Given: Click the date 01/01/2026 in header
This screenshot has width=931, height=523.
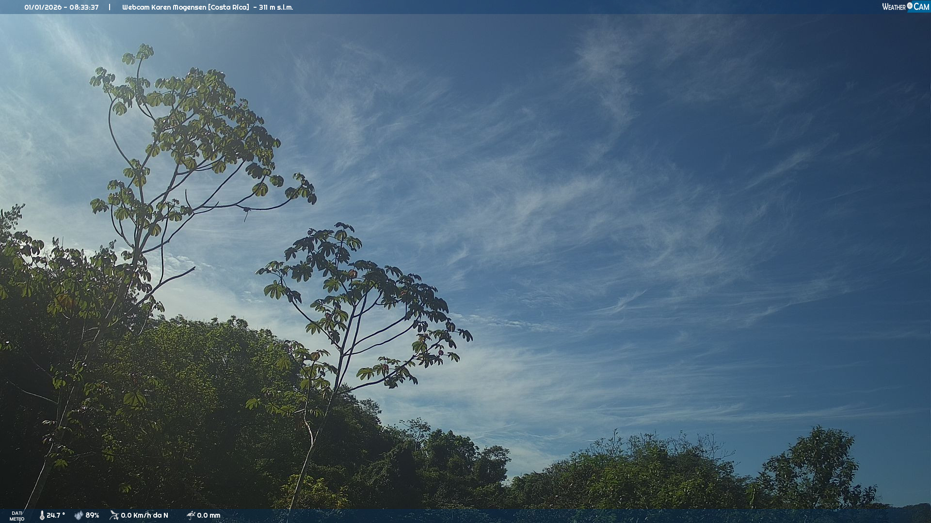Looking at the screenshot, I should click(43, 7).
